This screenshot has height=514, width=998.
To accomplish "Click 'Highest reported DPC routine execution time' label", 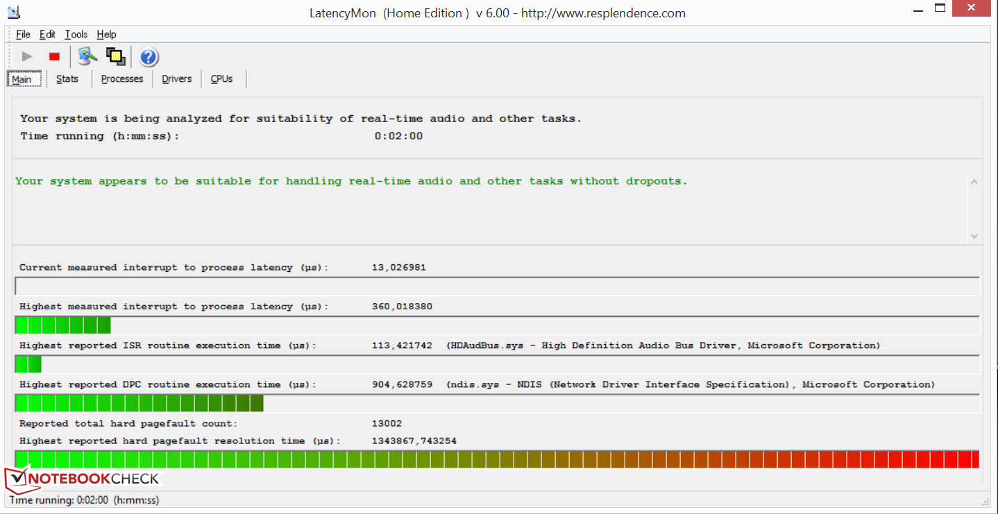I will click(x=168, y=384).
